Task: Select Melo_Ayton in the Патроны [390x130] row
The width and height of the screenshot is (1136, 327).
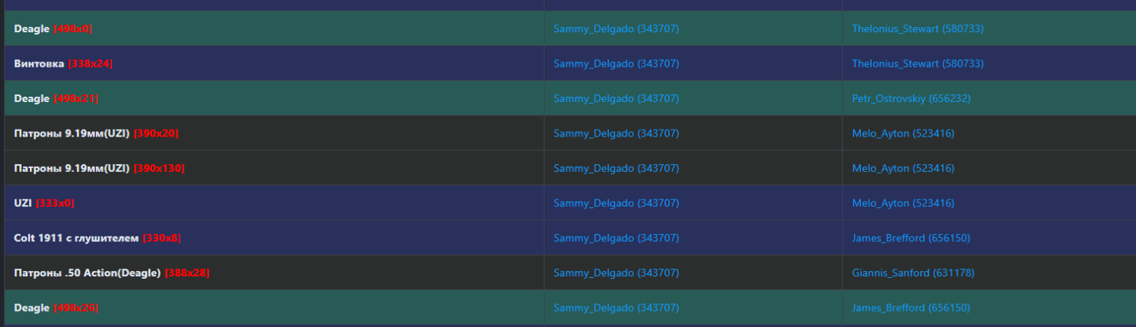Action: point(903,168)
